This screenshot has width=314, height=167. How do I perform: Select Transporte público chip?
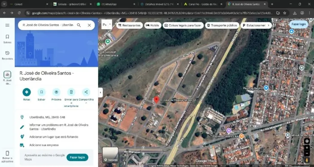pyautogui.click(x=222, y=26)
